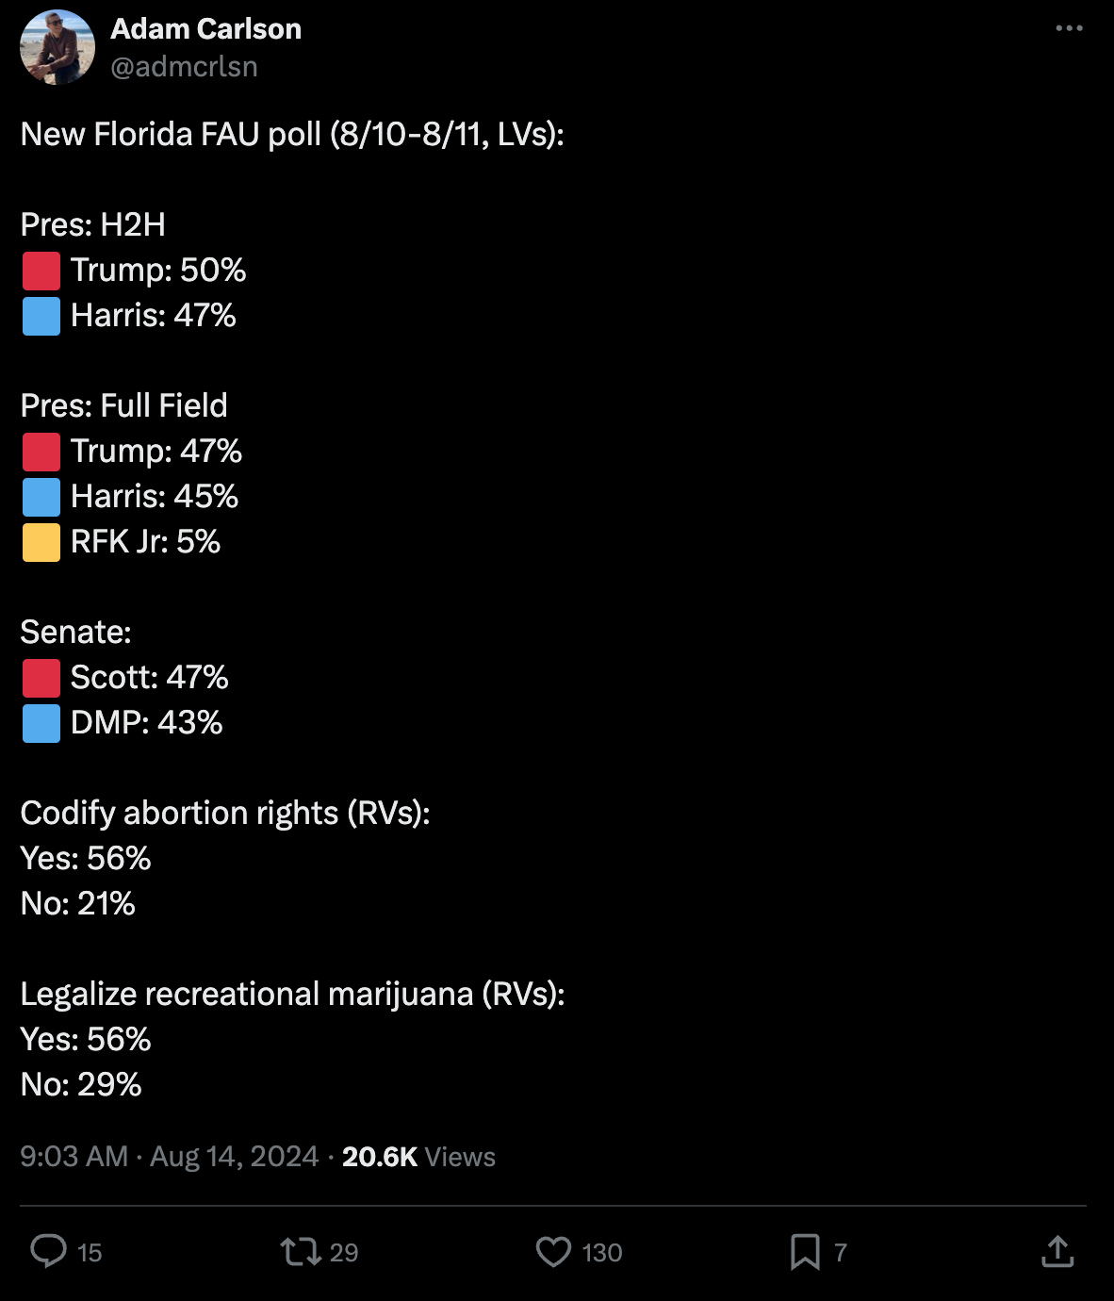The image size is (1114, 1301).
Task: Click the retweet arrows icon
Action: point(303,1252)
